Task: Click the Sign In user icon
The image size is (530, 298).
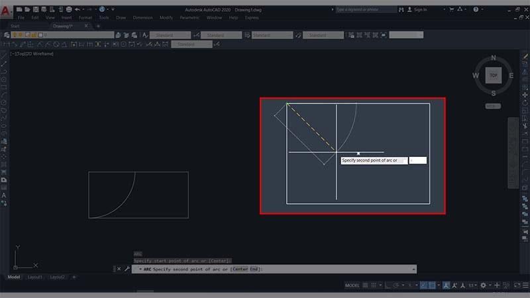Action: coord(409,9)
